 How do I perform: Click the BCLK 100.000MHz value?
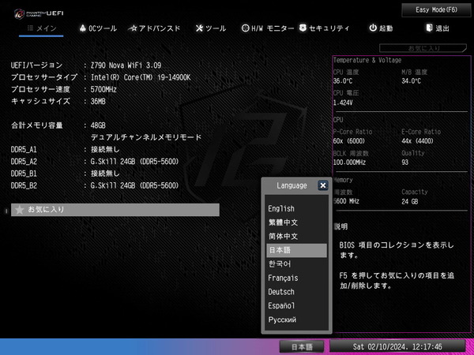349,163
